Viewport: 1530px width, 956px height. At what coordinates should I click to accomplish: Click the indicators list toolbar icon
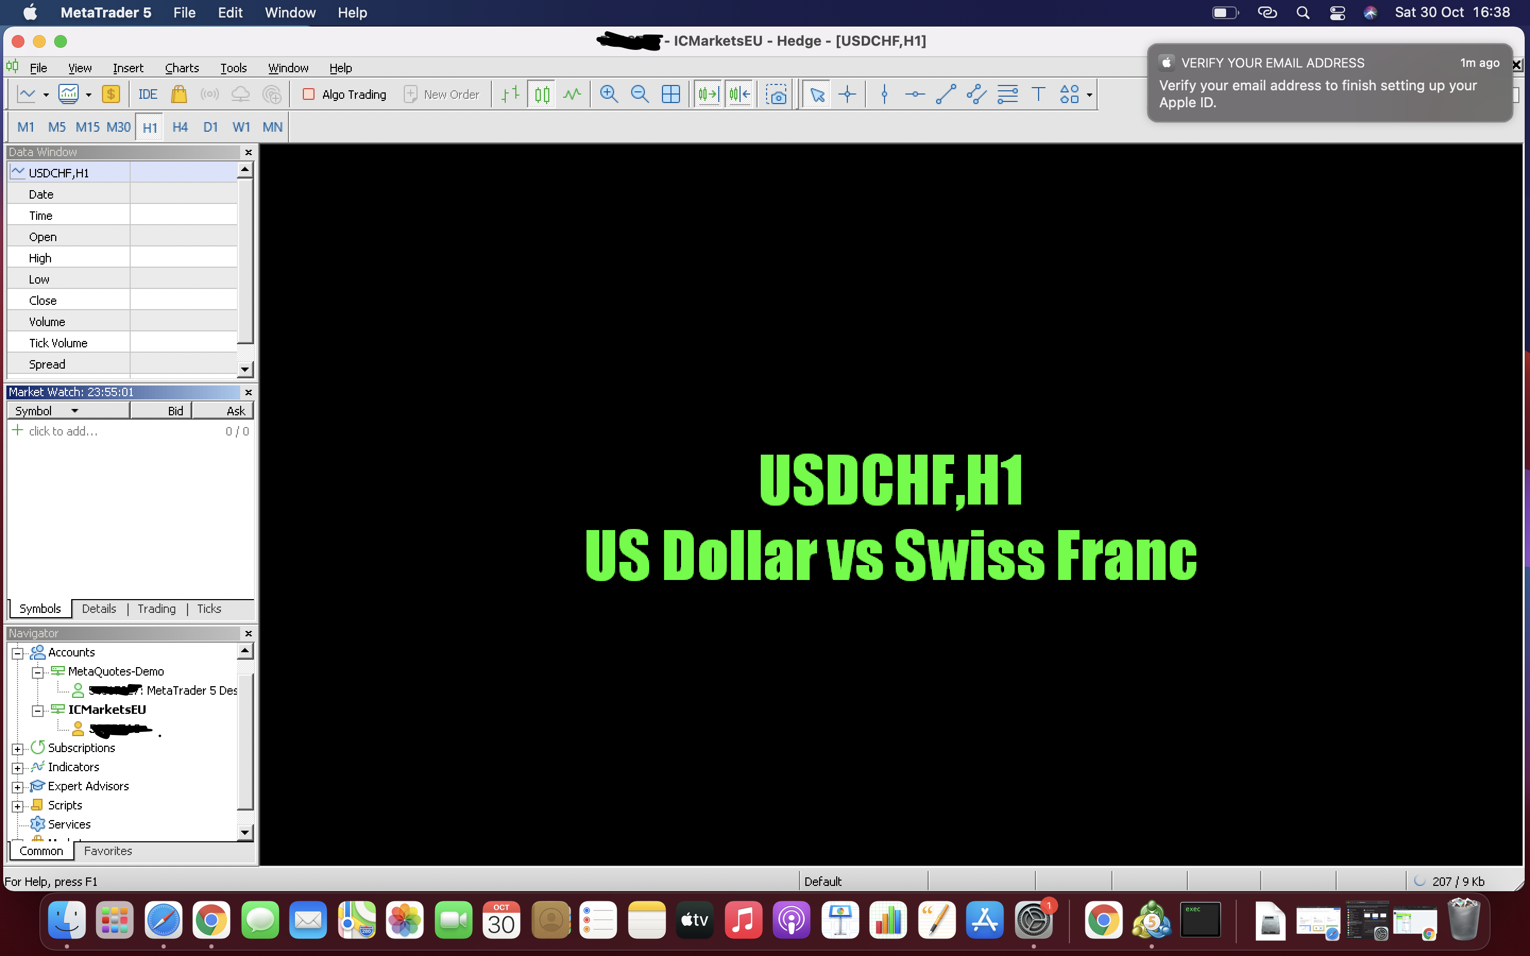(69, 94)
